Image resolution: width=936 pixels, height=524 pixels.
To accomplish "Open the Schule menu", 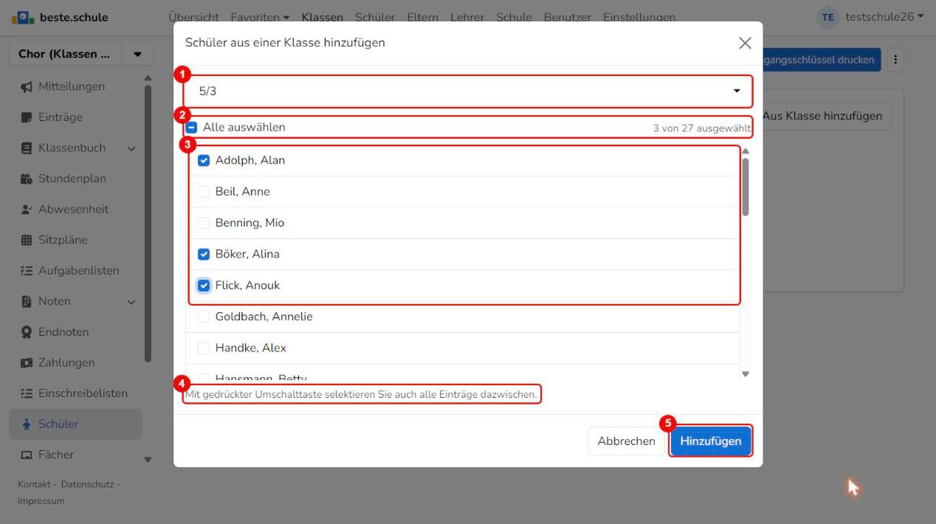I will pyautogui.click(x=515, y=17).
